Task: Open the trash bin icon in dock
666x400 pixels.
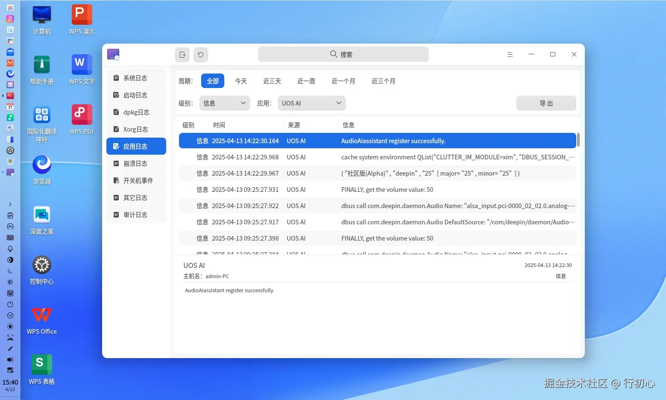Action: pyautogui.click(x=10, y=162)
